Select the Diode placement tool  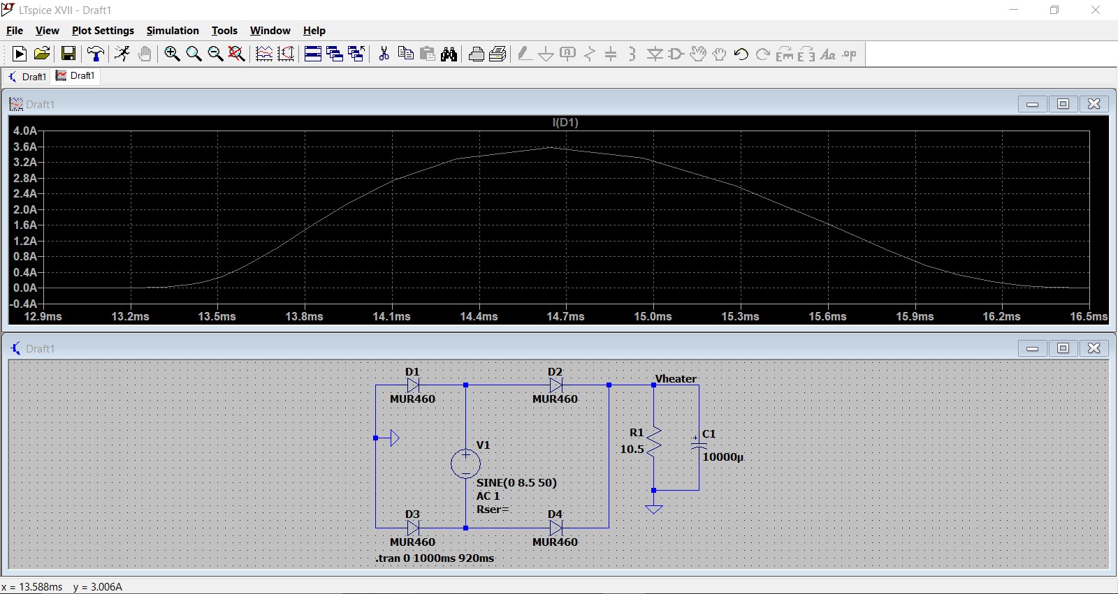point(655,54)
